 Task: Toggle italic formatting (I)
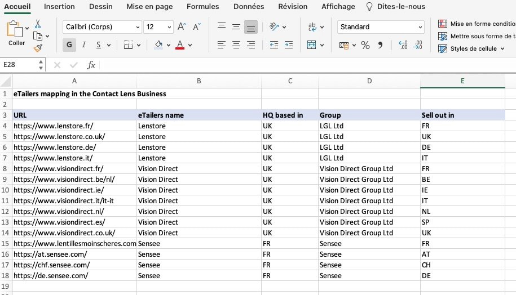click(x=84, y=45)
